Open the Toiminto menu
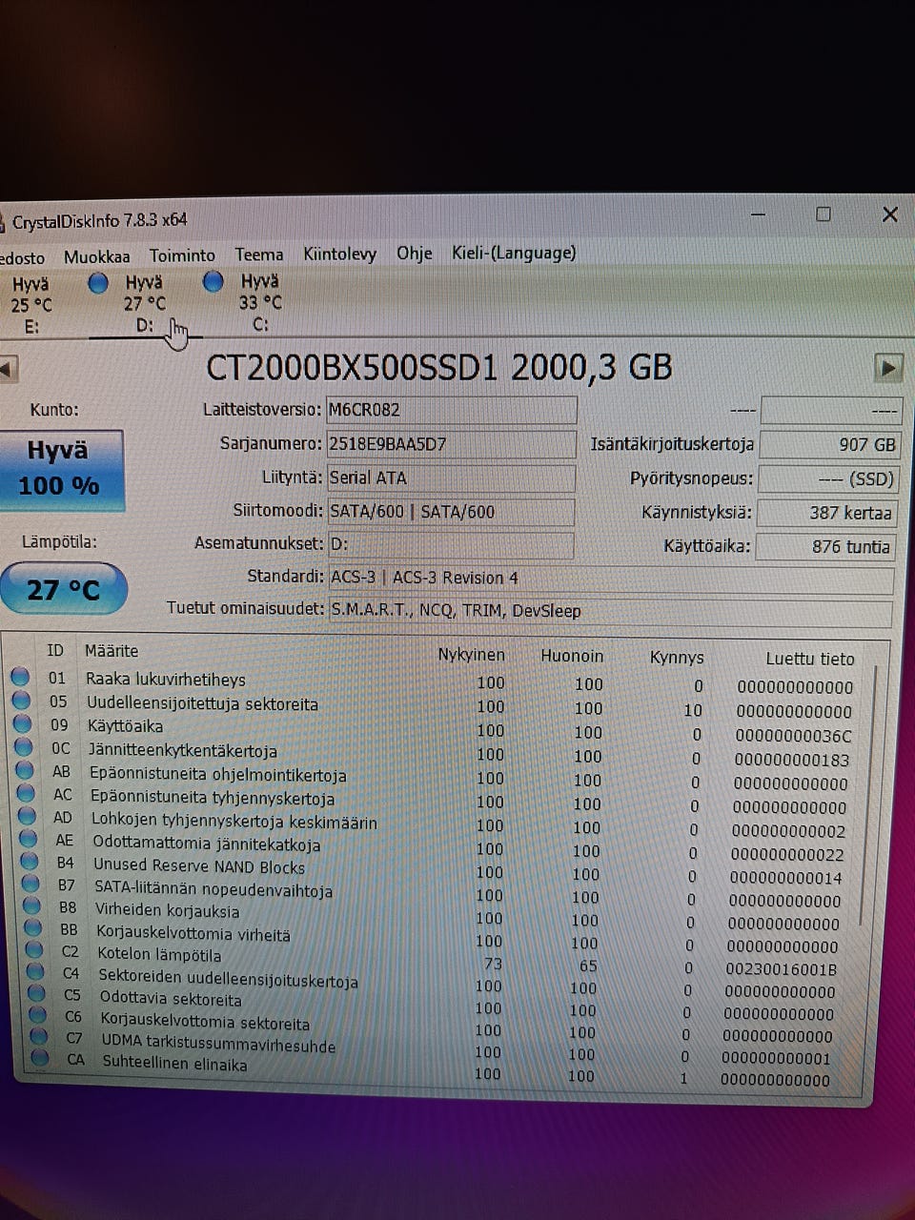915x1220 pixels. coord(182,255)
